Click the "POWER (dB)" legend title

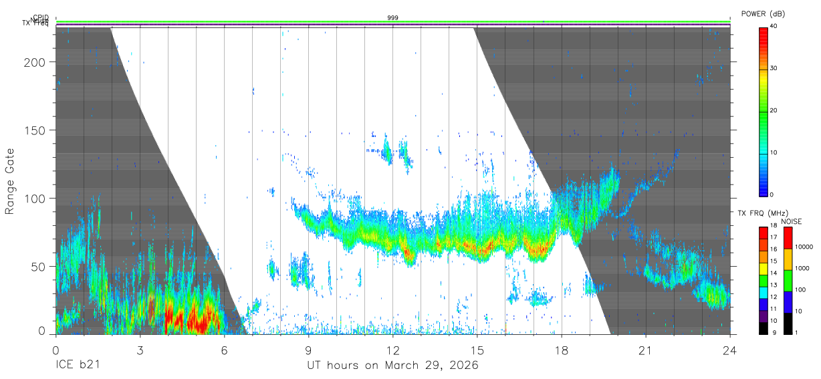(x=764, y=14)
